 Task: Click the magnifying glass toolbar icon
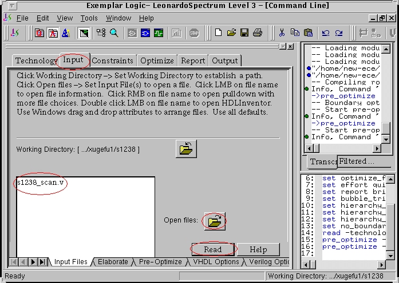[114, 33]
